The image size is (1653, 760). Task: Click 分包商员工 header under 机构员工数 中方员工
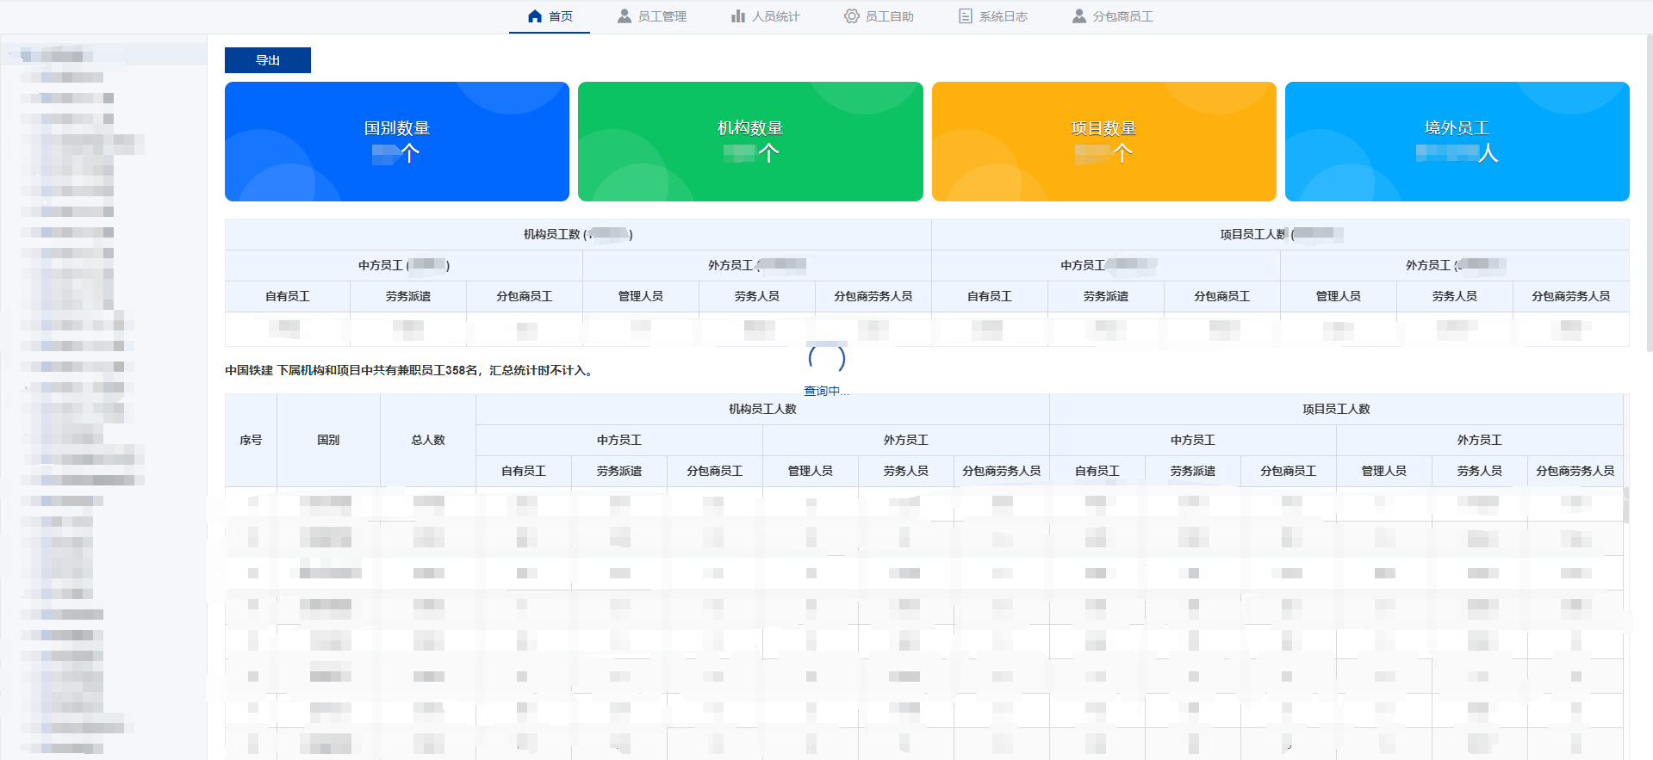click(x=525, y=296)
